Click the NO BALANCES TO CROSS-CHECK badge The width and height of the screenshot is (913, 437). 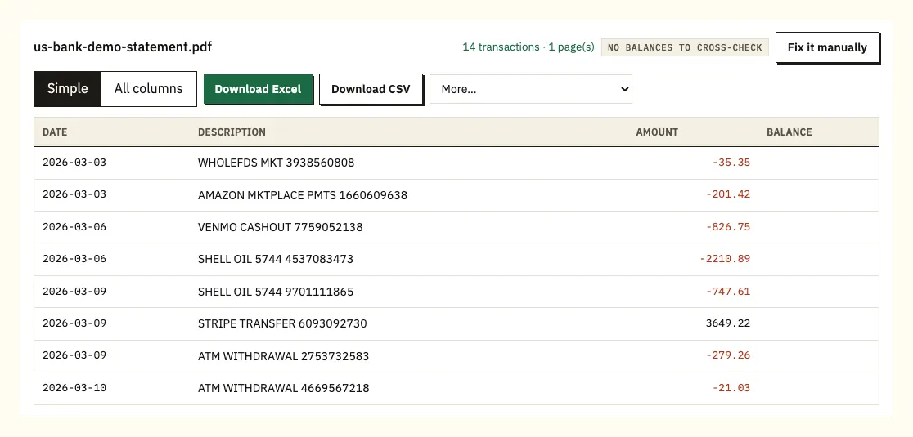[x=685, y=47]
